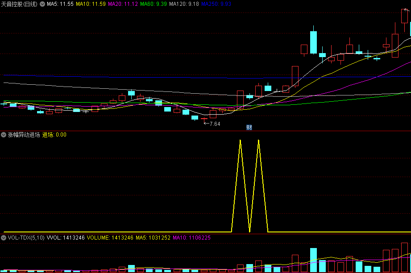Select the MA120: 9.18 label
Screen dimensions: 411x273
coord(184,4)
